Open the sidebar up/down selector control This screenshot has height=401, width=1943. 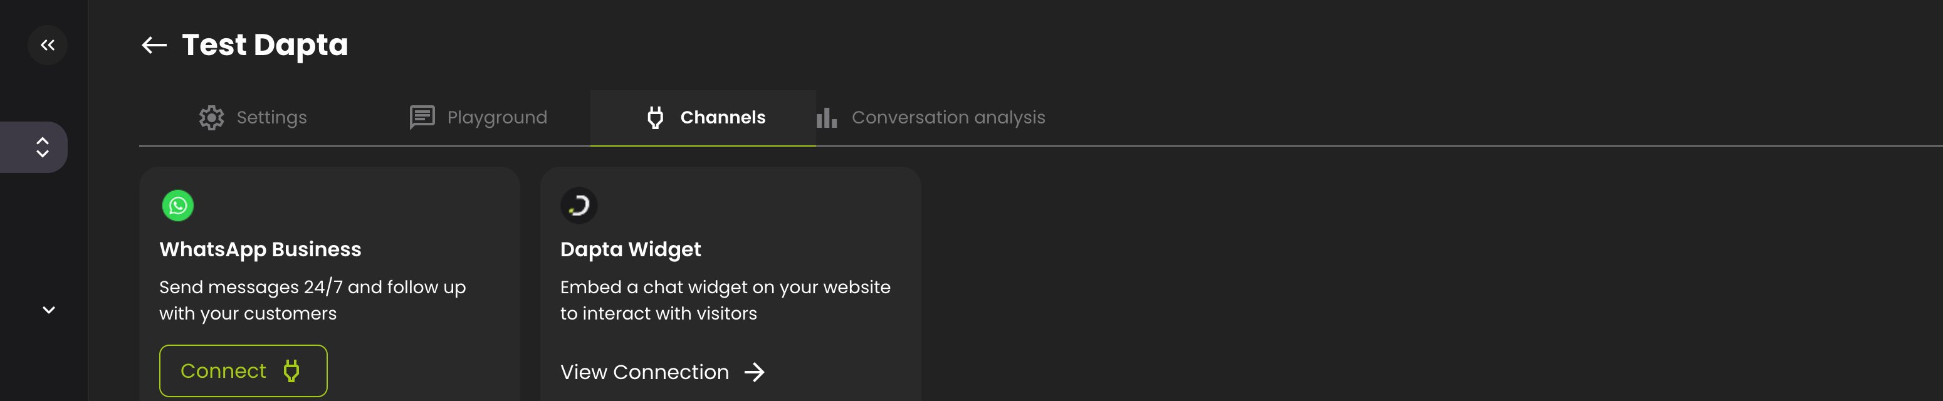[x=42, y=147]
